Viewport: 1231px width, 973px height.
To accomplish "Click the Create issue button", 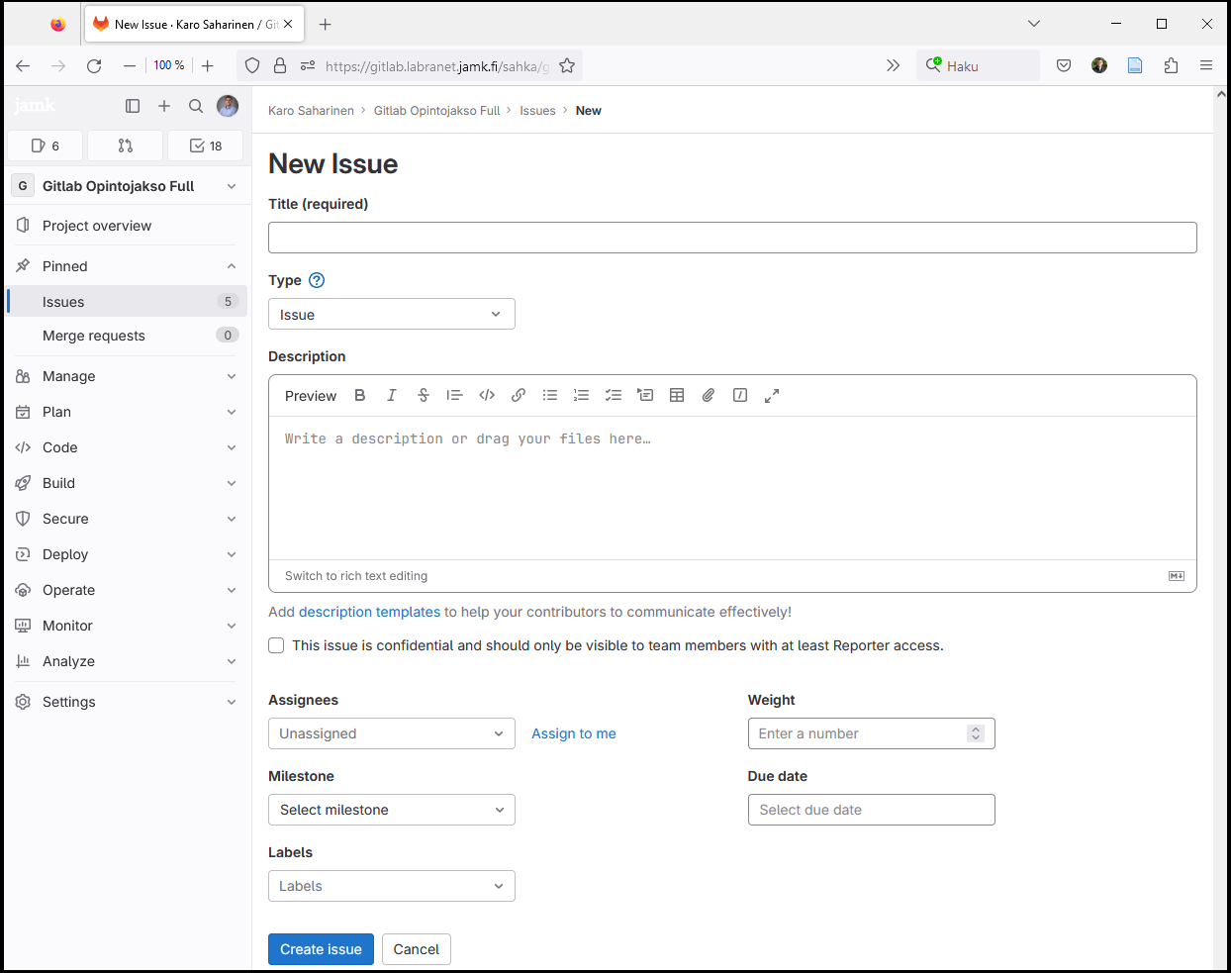I will [321, 949].
